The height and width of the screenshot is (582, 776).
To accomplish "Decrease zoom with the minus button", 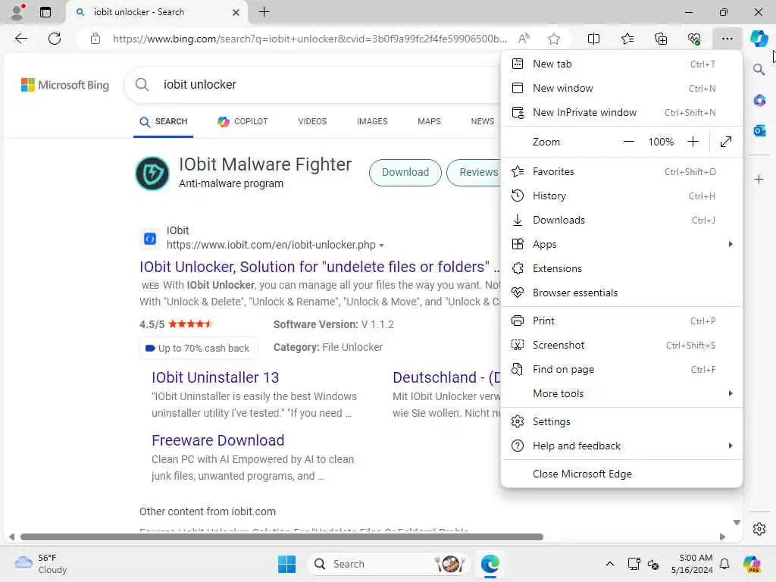I will [628, 142].
